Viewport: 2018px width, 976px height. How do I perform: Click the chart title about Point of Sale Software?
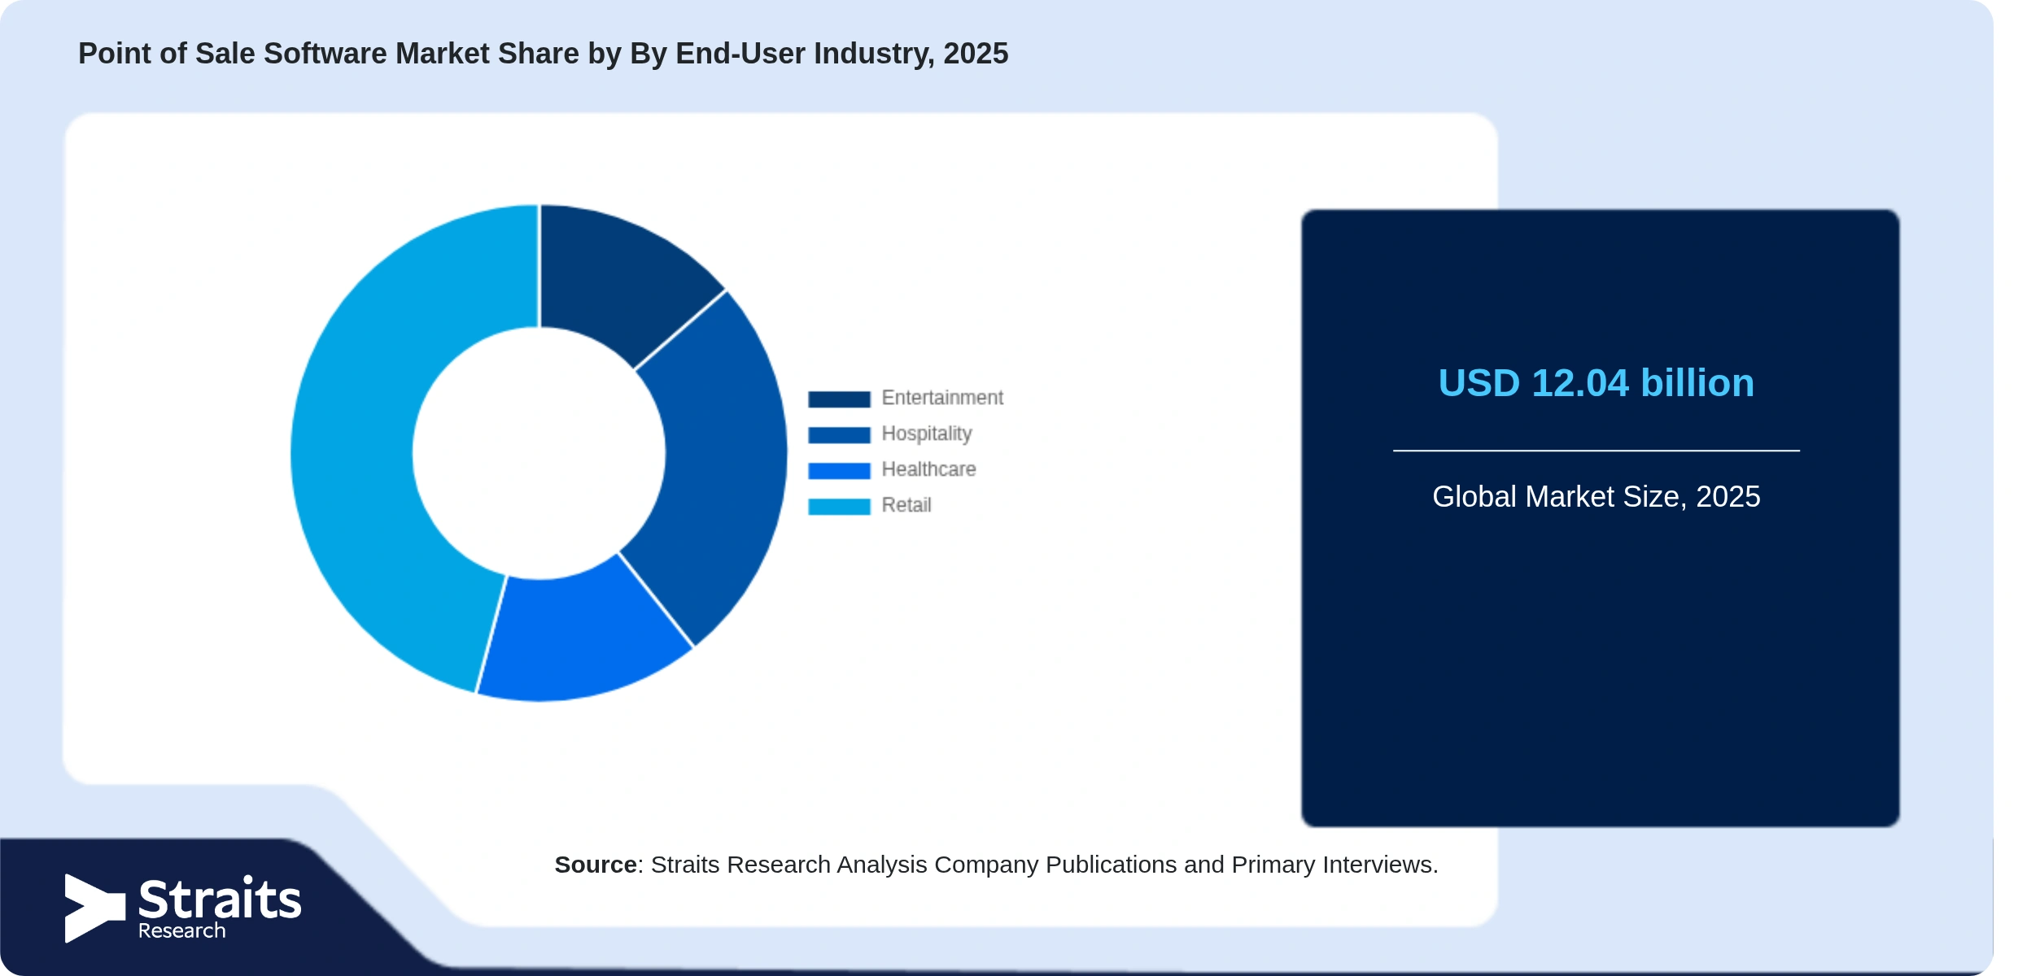pyautogui.click(x=543, y=54)
